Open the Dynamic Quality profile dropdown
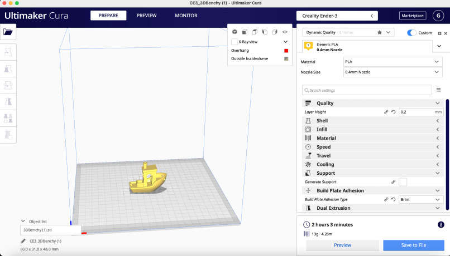 (388, 32)
